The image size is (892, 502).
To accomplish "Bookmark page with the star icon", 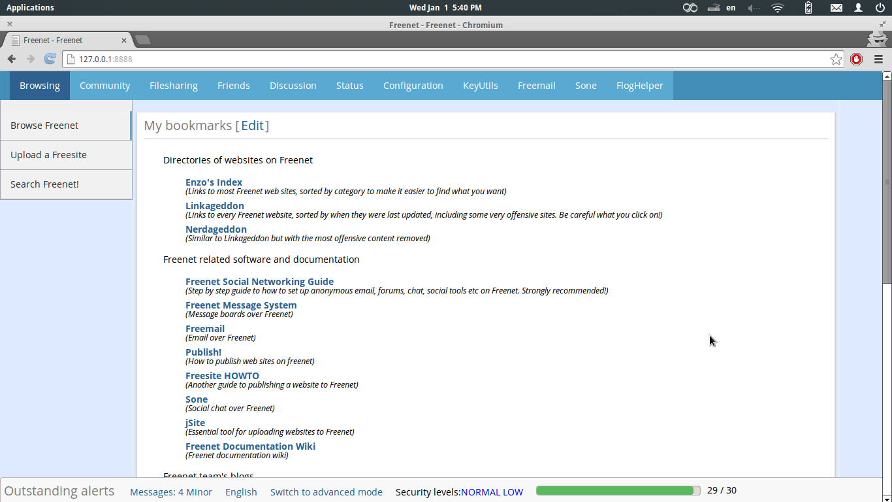I will click(x=836, y=59).
